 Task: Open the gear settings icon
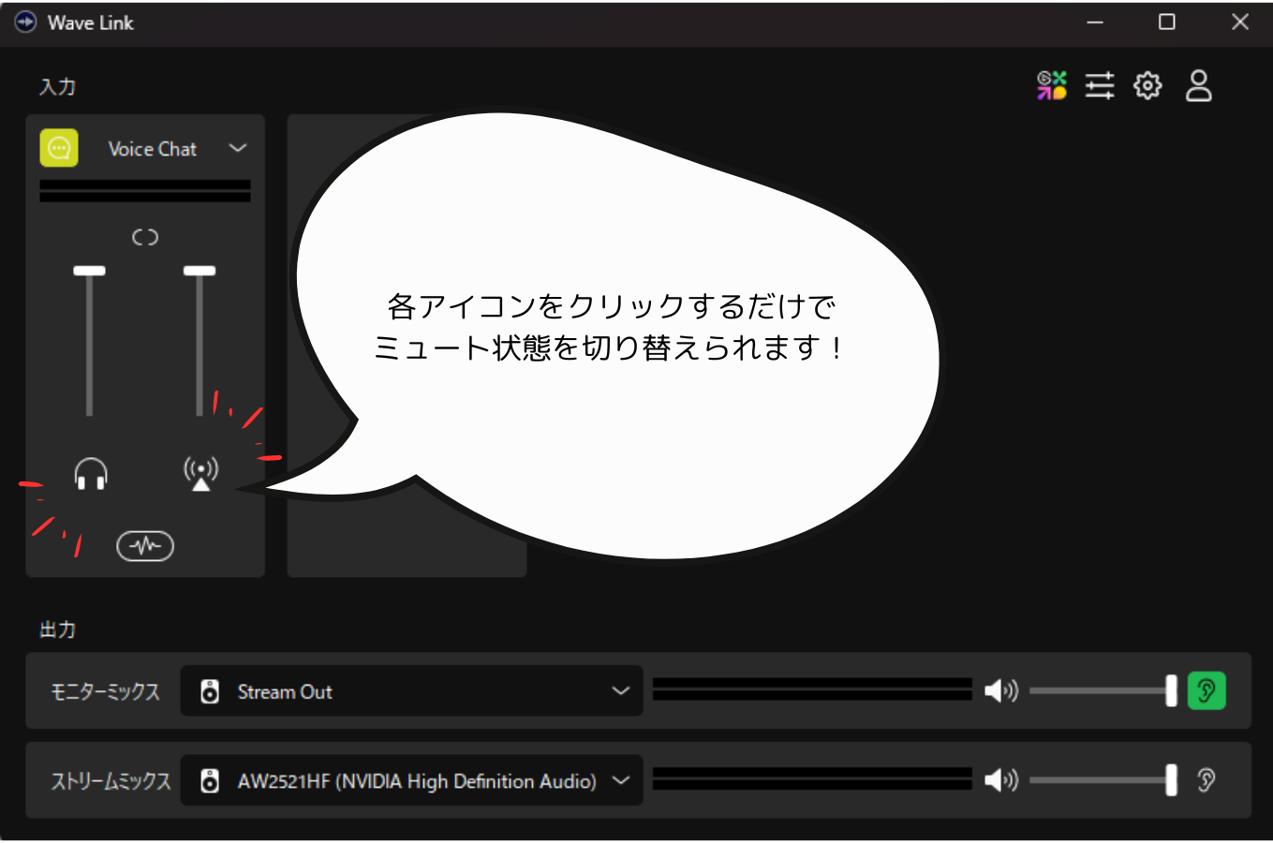pyautogui.click(x=1147, y=85)
